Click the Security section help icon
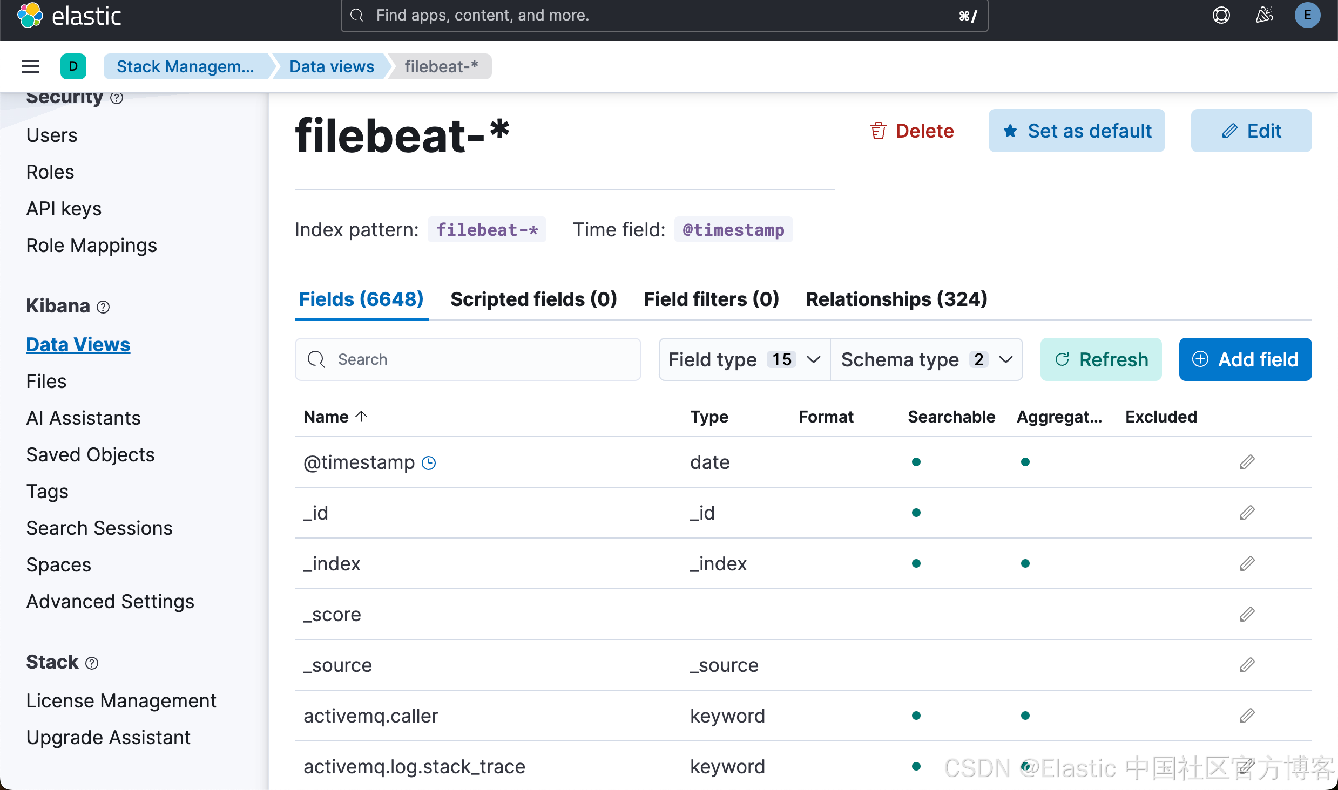Image resolution: width=1338 pixels, height=790 pixels. 117,98
